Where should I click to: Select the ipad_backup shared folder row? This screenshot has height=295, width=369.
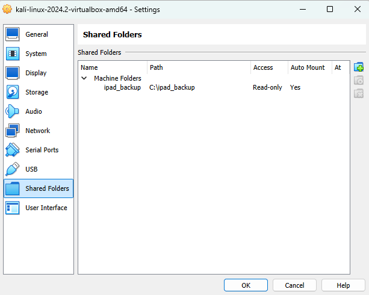[x=122, y=87]
